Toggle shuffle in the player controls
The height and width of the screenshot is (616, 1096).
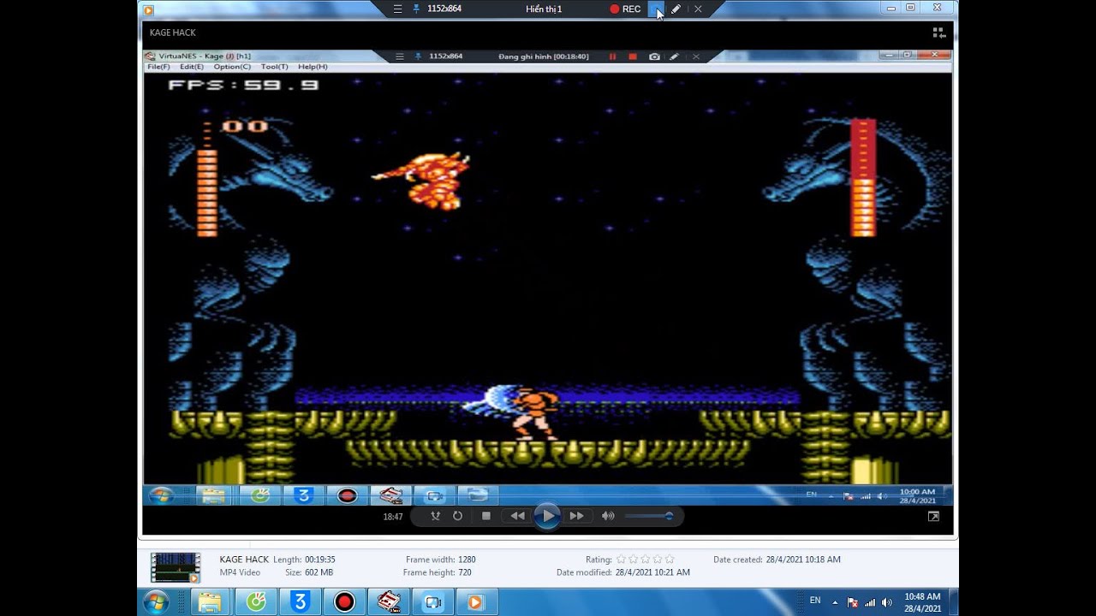pos(435,516)
